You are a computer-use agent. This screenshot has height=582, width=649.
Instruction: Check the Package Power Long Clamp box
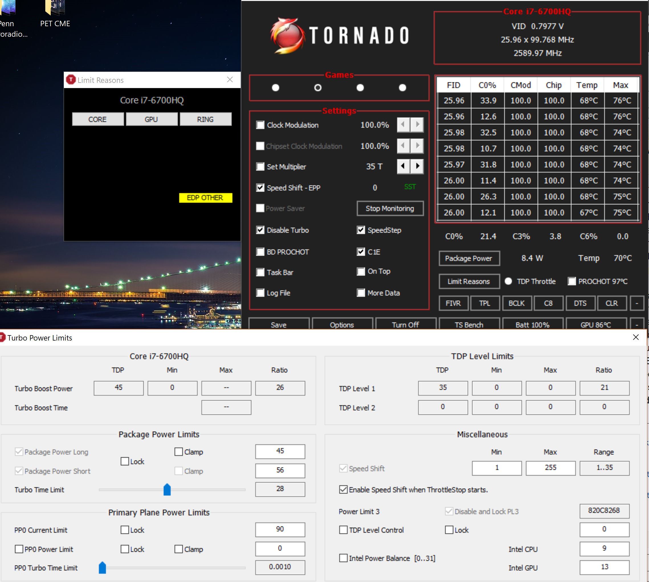pos(179,452)
